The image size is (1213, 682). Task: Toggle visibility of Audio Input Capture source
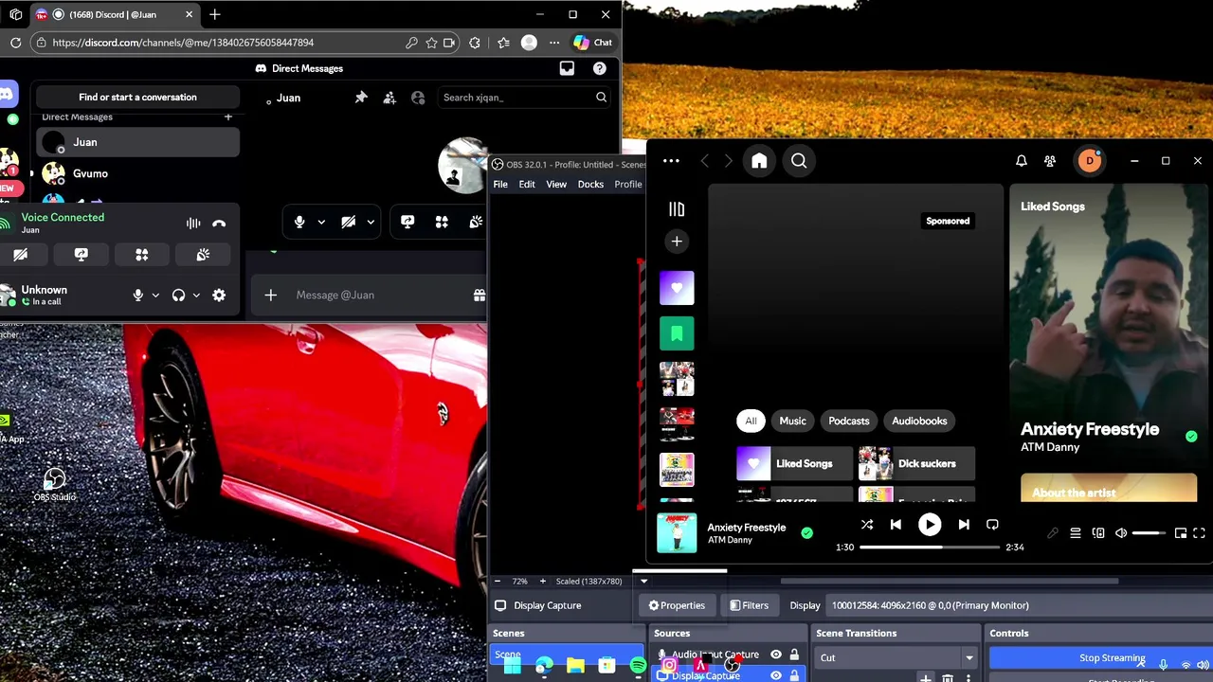click(776, 655)
